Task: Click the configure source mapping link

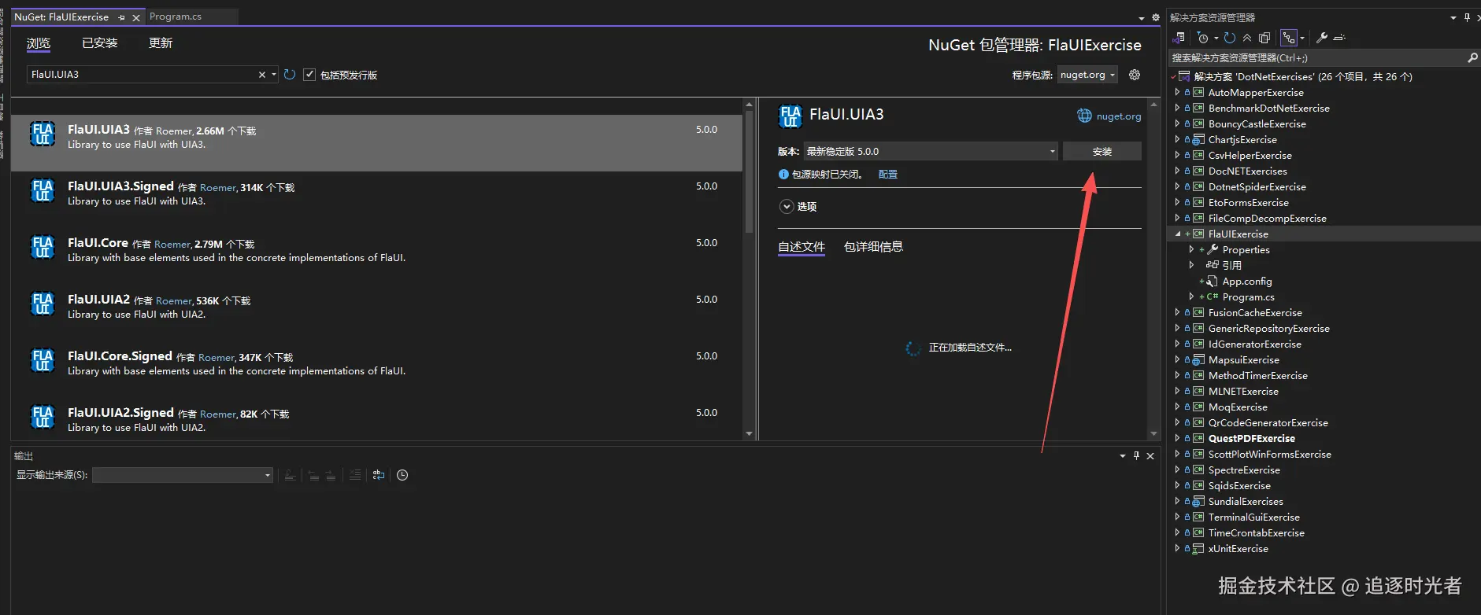Action: 888,175
